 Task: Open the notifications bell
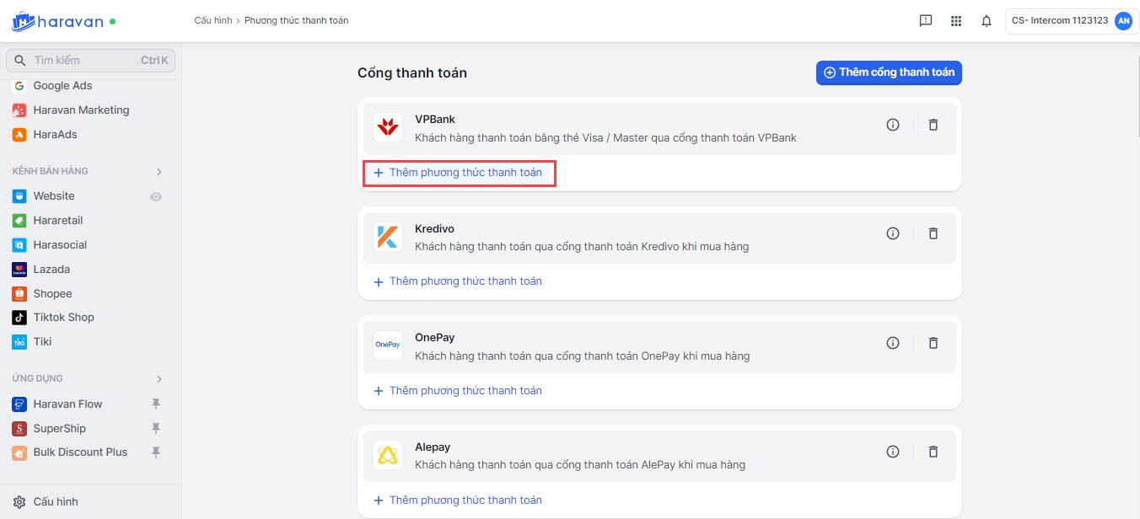(x=986, y=21)
